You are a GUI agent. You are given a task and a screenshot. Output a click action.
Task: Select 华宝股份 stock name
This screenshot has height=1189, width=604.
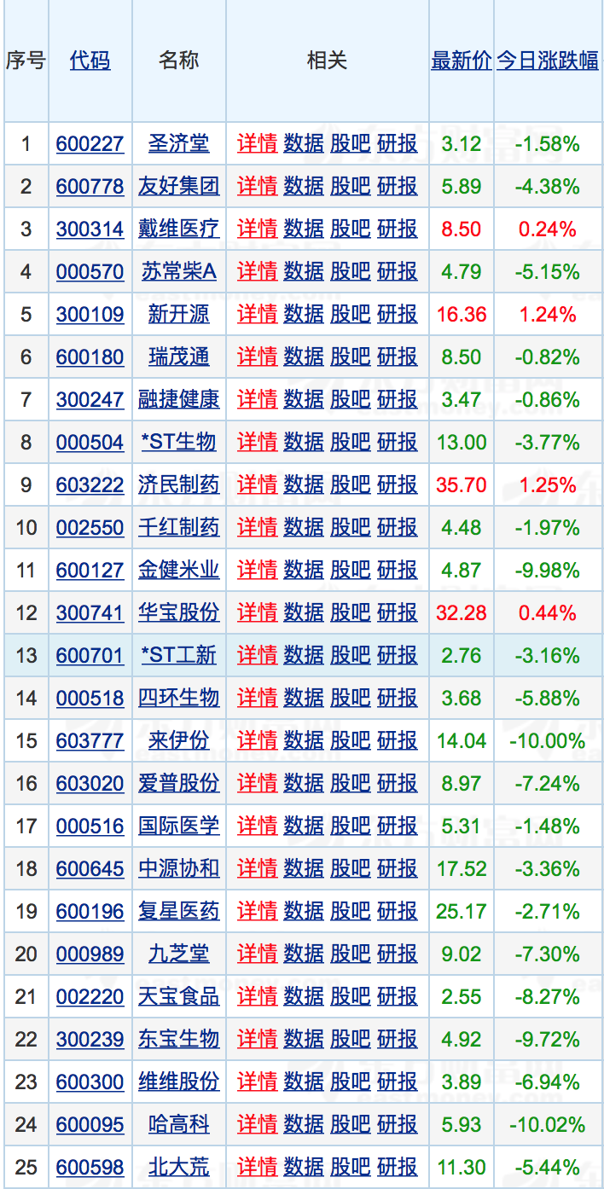pyautogui.click(x=178, y=613)
